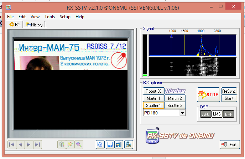Click the trash can delete icon
This screenshot has width=245, height=159.
62,144
